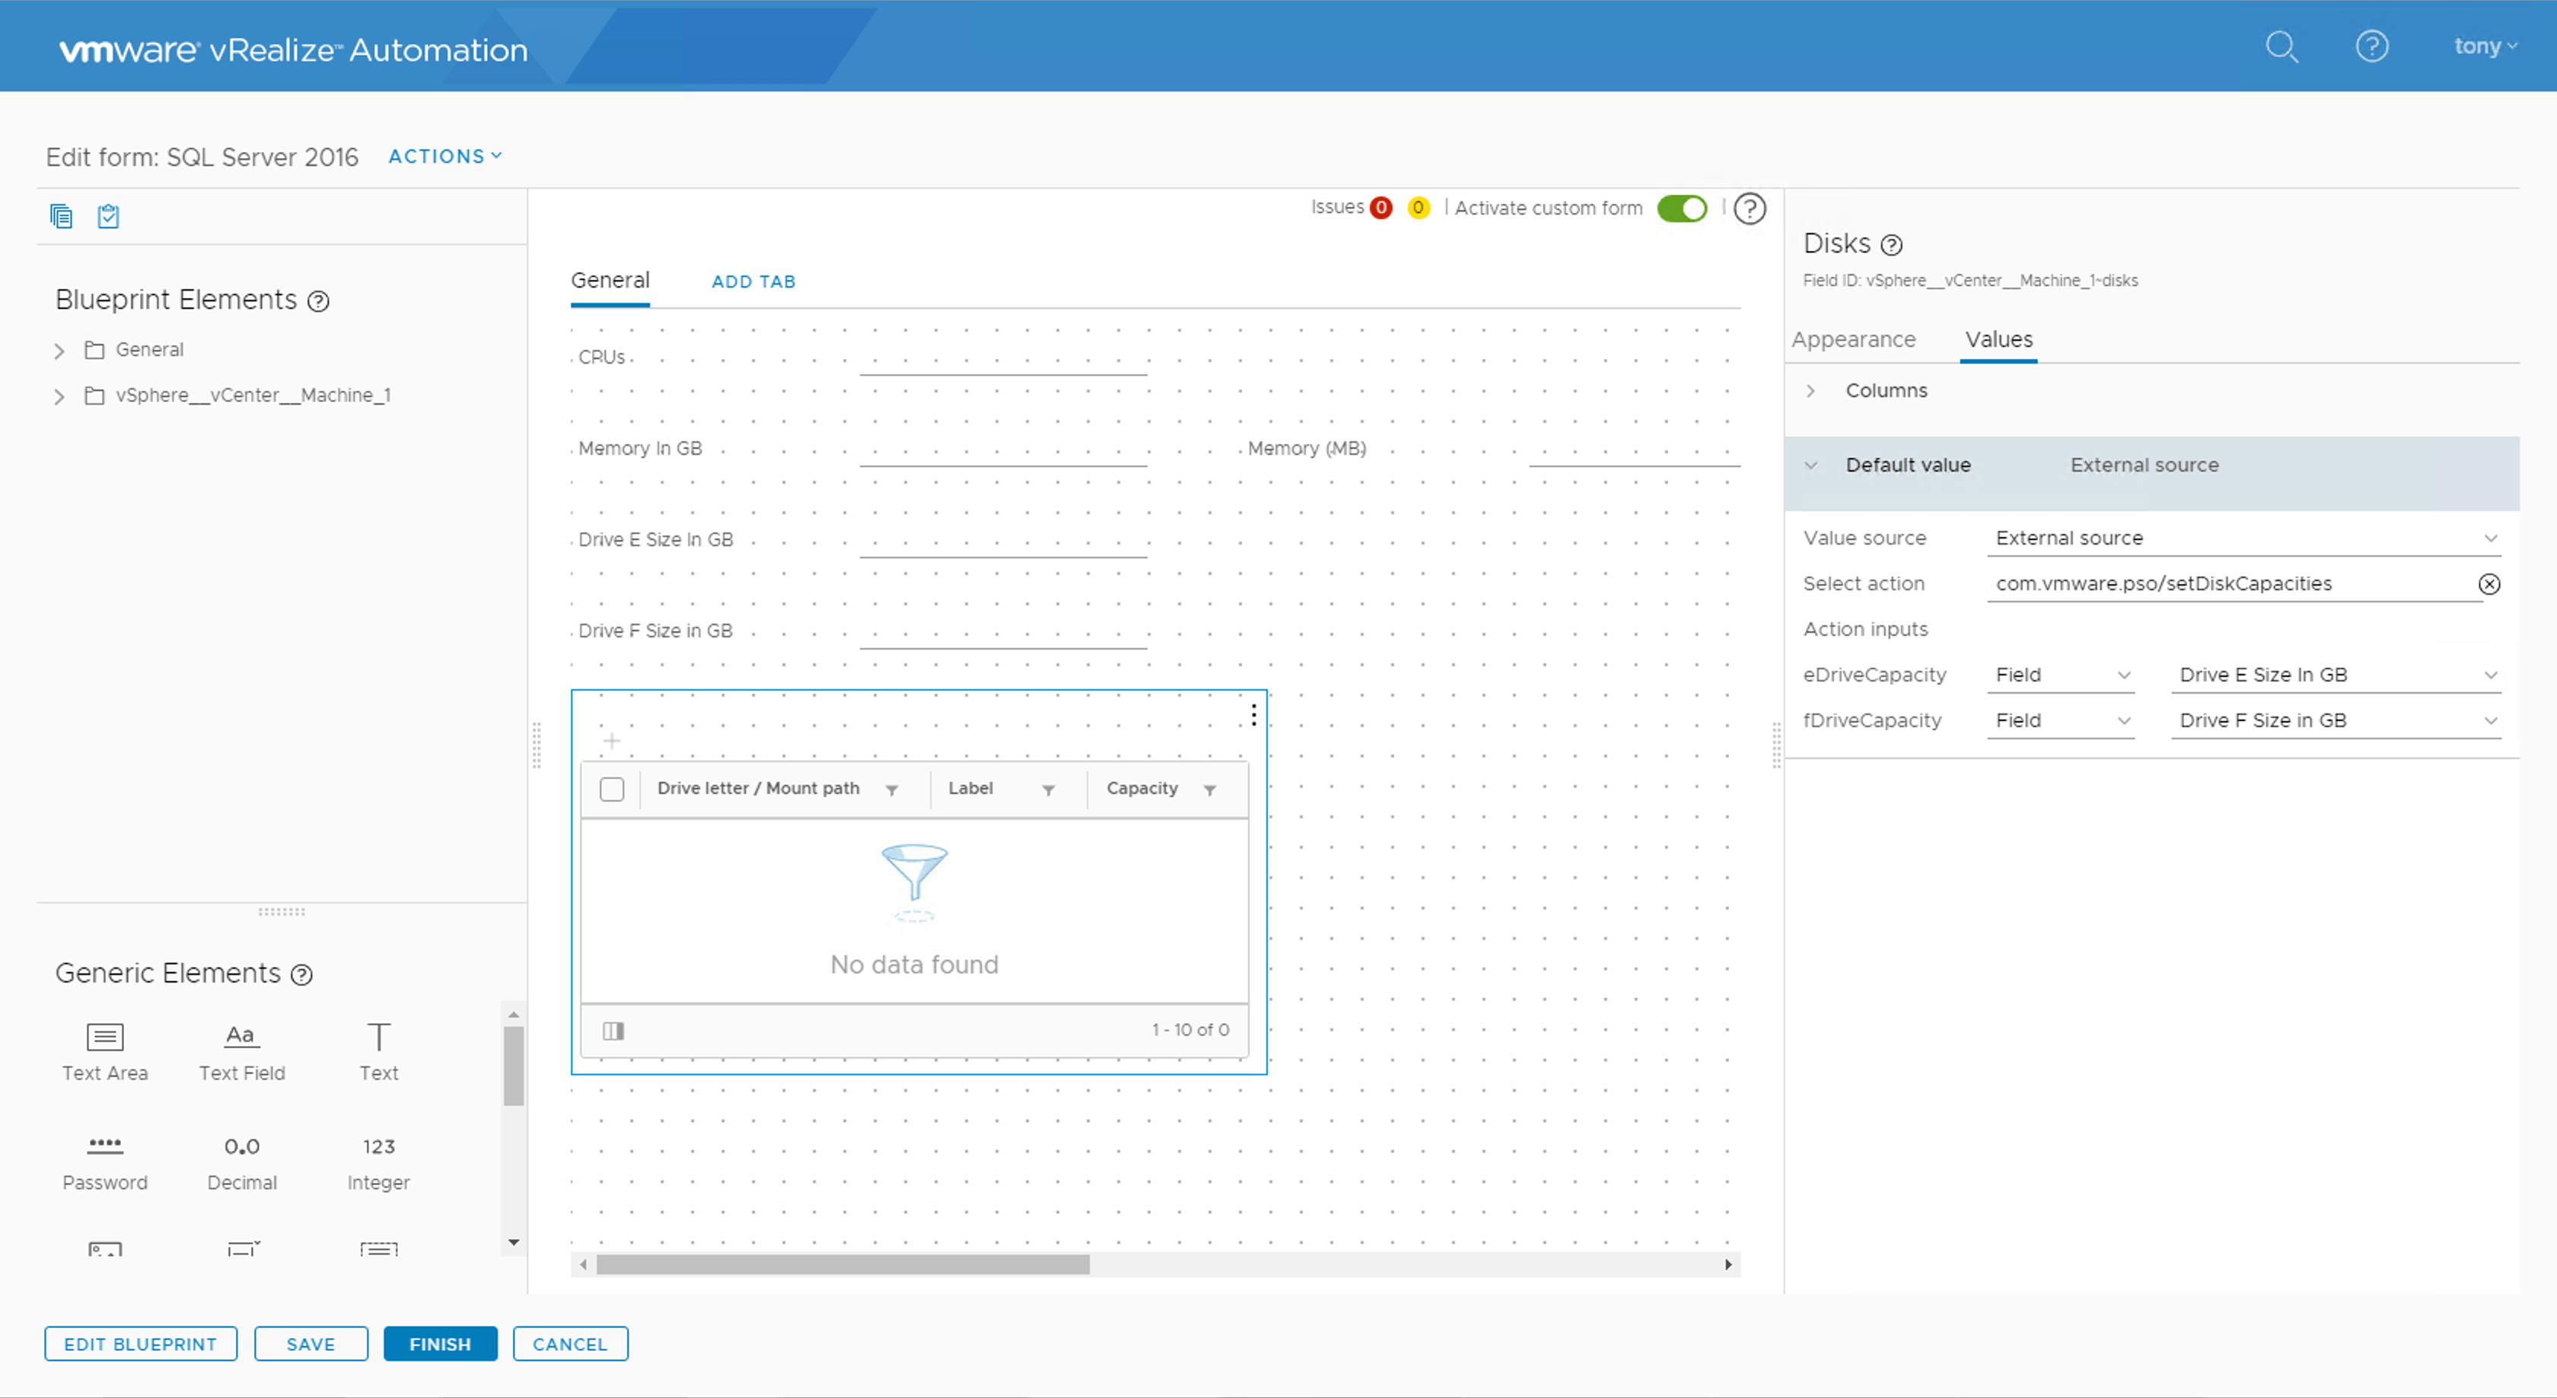This screenshot has width=2557, height=1398.
Task: Check the table header select-all checkbox
Action: (613, 789)
